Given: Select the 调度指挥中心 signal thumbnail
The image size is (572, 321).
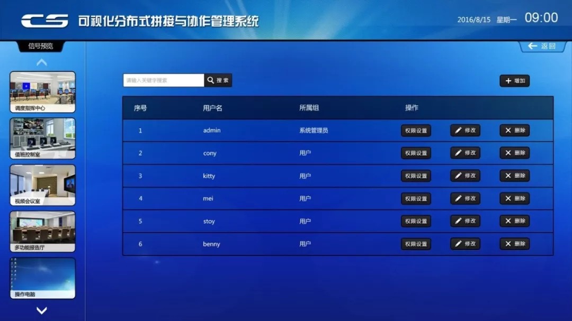Looking at the screenshot, I should (x=42, y=92).
